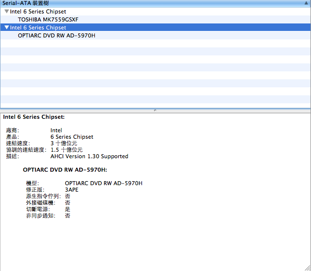Click the 'AHCI Version 1.30 Supported' description value
This screenshot has width=311, height=271.
point(89,156)
